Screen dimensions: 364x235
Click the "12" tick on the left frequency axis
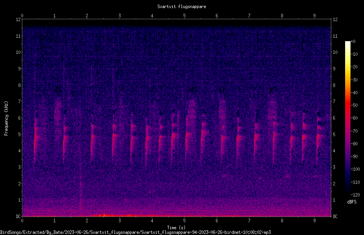pos(18,20)
